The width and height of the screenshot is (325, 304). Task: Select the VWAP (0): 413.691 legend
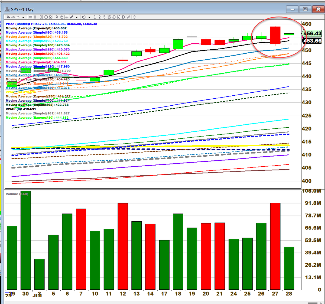21,109
